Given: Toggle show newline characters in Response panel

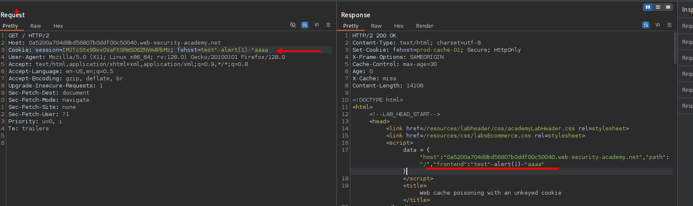Looking at the screenshot, I should [x=658, y=25].
